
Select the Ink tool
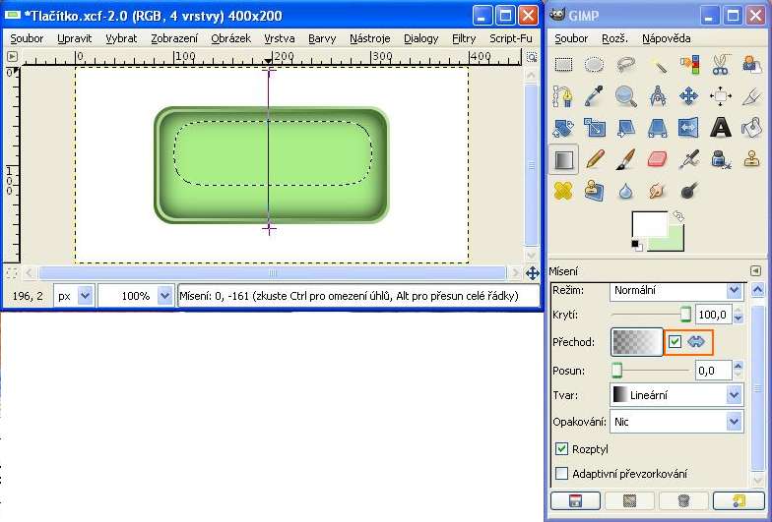click(x=721, y=159)
